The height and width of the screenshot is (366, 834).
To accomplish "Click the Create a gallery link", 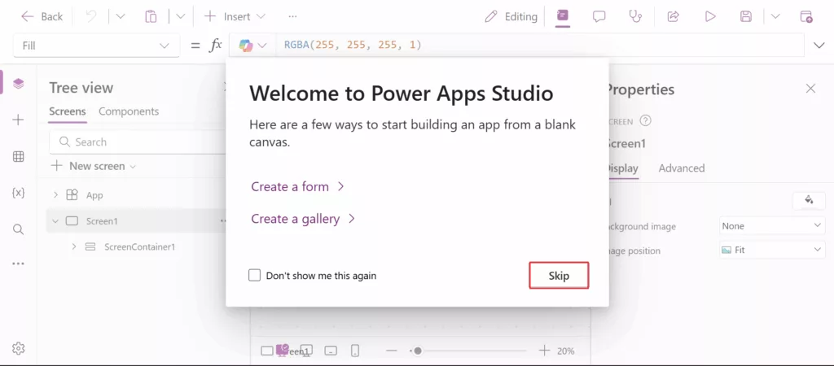I will 303,219.
